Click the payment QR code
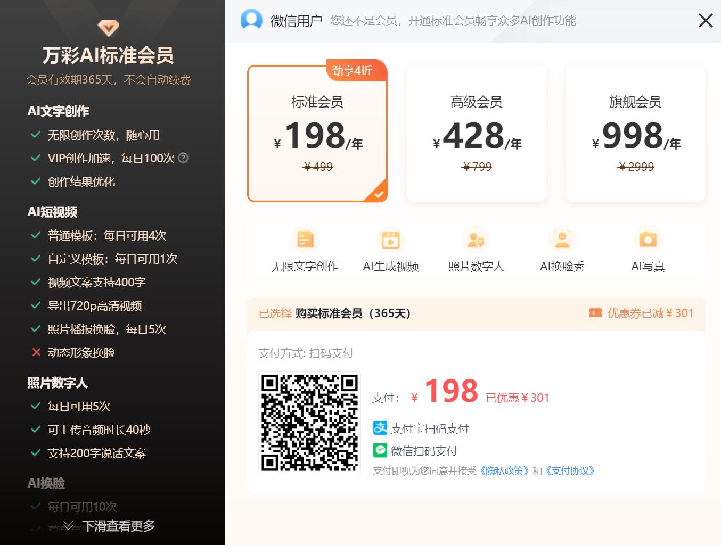This screenshot has height=545, width=721. pyautogui.click(x=309, y=423)
